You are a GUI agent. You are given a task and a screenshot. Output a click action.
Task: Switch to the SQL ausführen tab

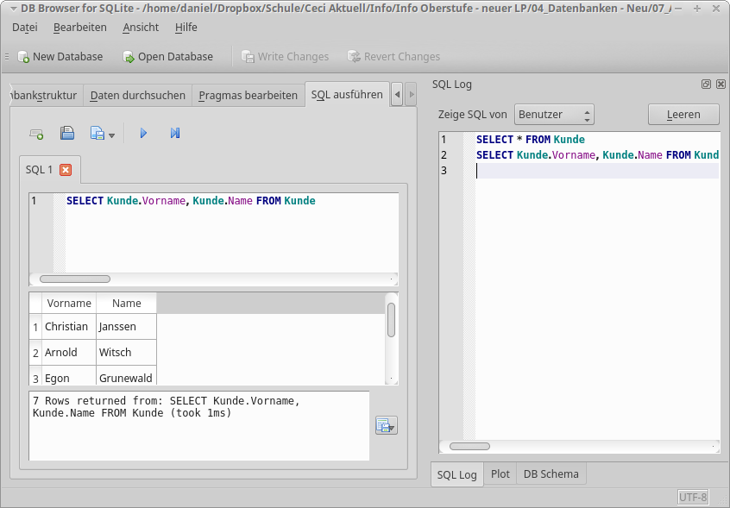pyautogui.click(x=347, y=95)
